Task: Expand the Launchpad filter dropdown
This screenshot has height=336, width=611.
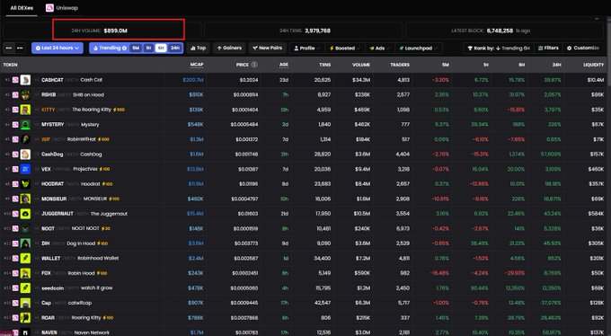Action: click(x=419, y=49)
